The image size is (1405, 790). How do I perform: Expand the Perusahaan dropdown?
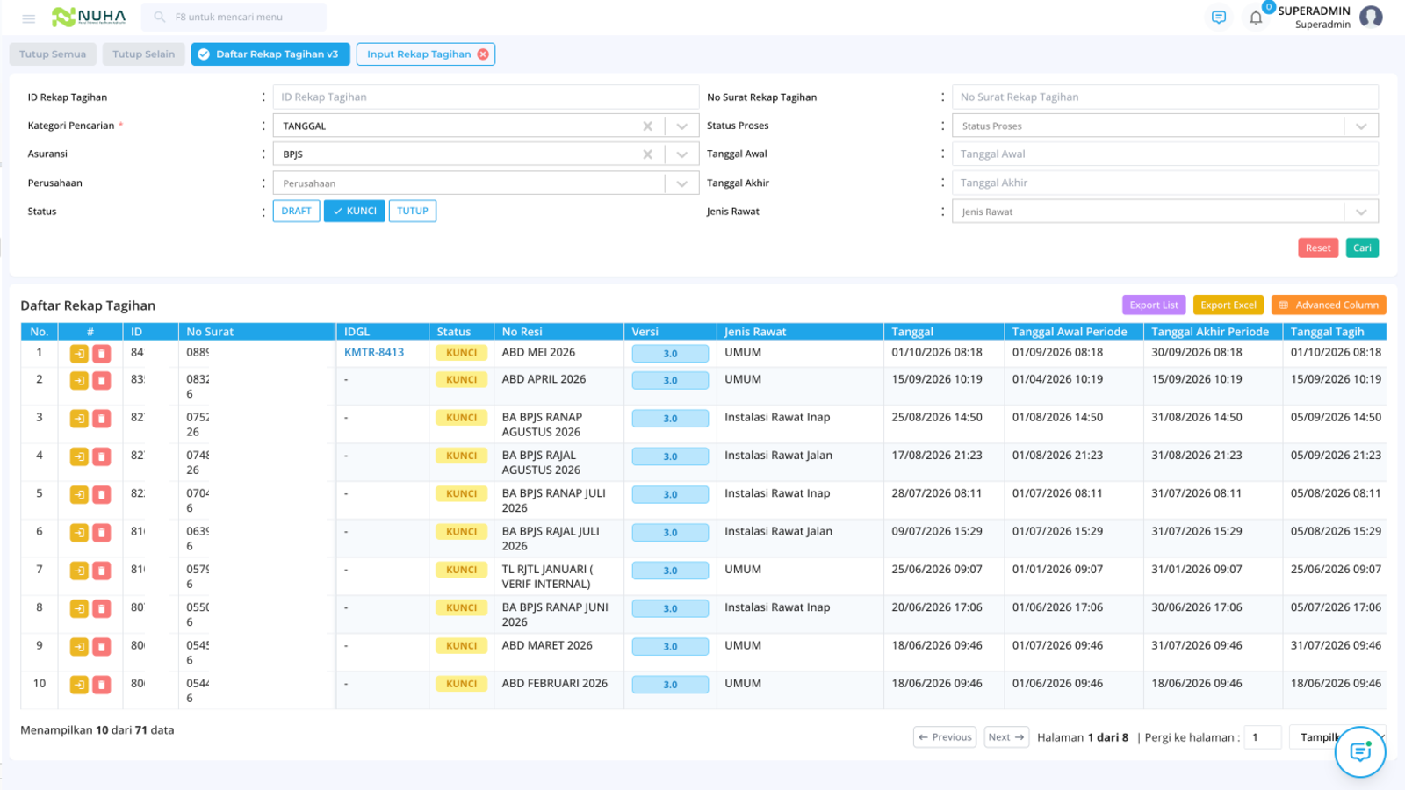(681, 183)
